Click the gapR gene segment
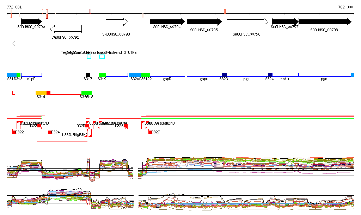 (x=167, y=75)
